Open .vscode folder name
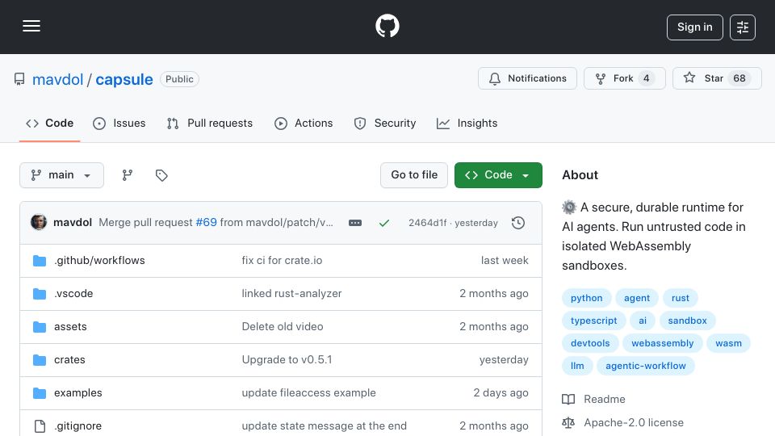 (73, 294)
